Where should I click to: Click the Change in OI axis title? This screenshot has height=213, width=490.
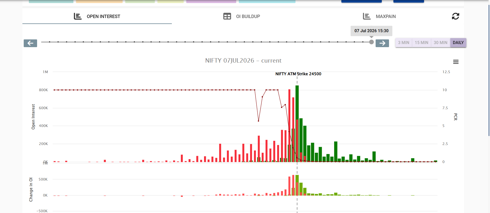coord(31,190)
